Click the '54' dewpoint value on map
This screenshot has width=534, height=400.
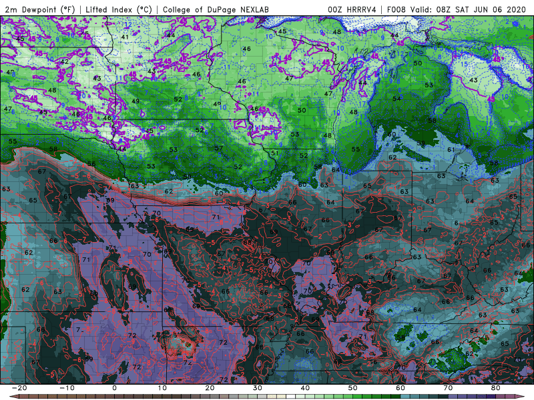[396, 99]
